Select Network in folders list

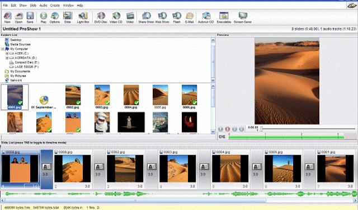16,81
